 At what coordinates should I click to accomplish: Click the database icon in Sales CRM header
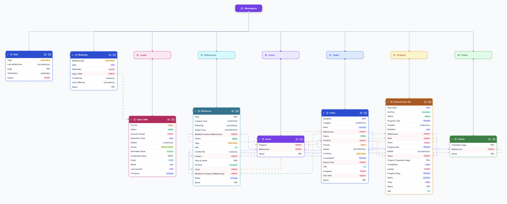coord(135,119)
